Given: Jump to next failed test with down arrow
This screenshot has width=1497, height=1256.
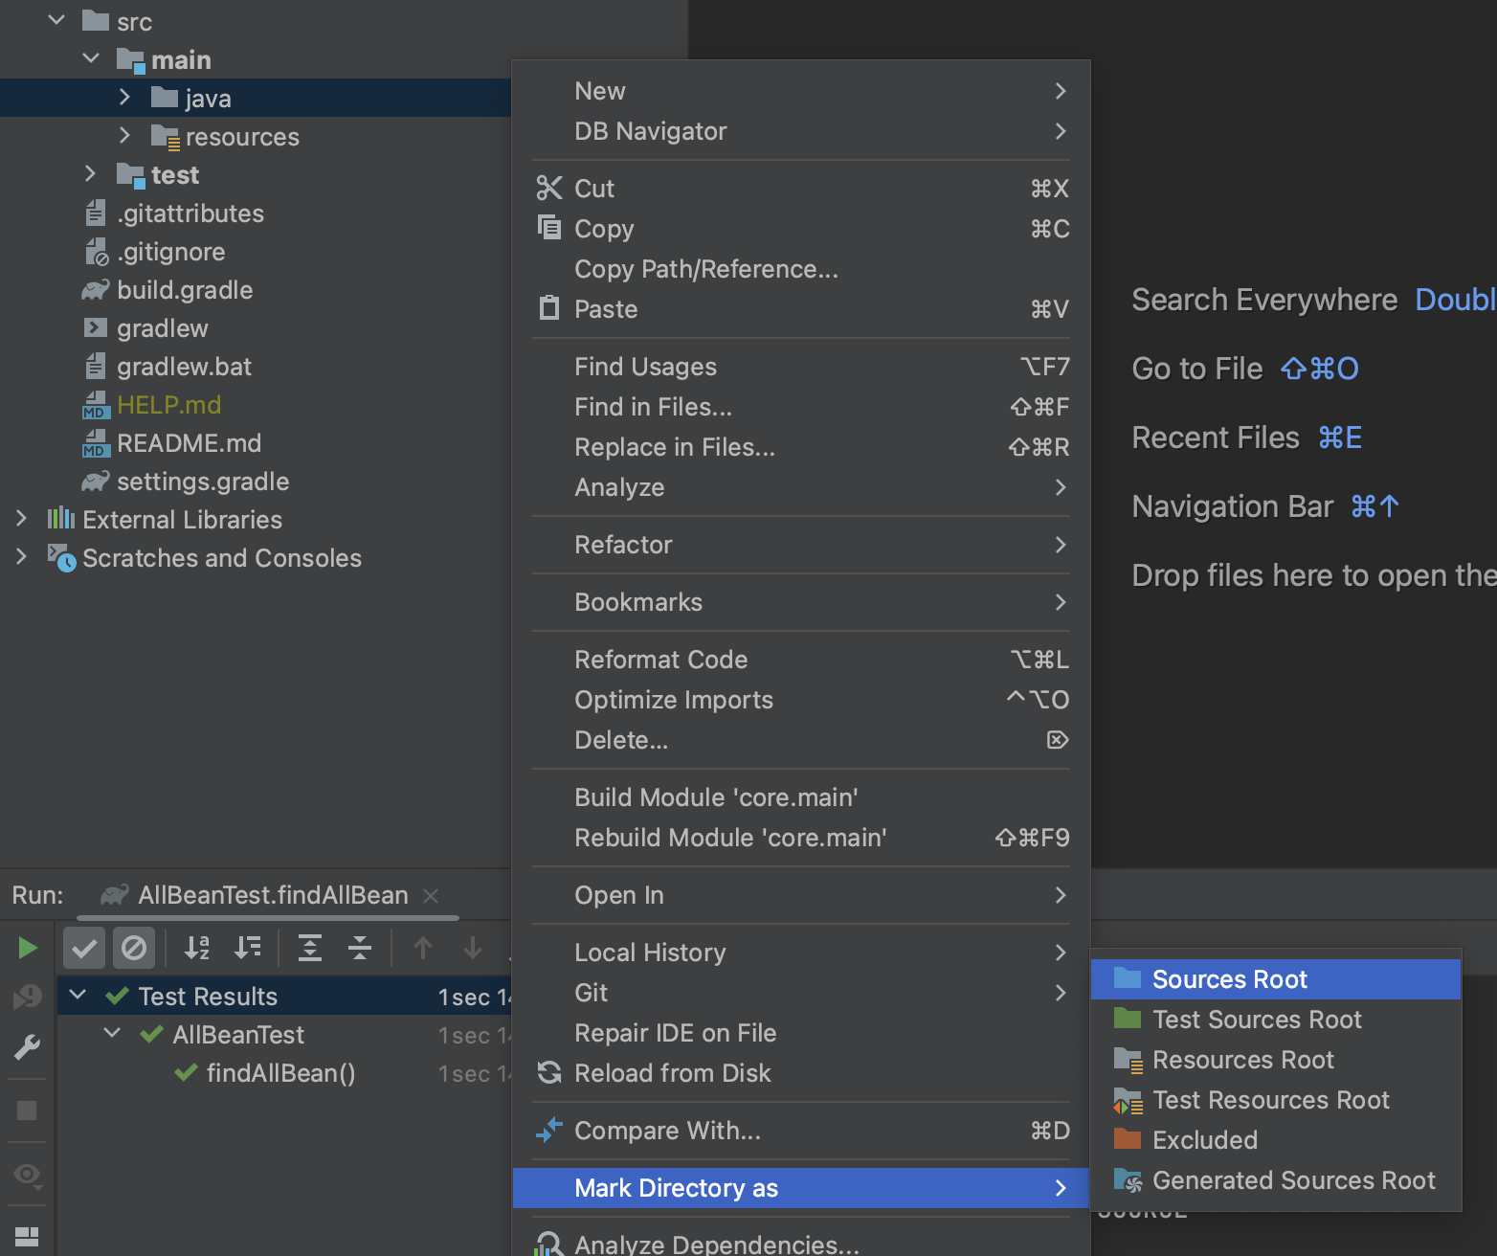Looking at the screenshot, I should pos(472,948).
